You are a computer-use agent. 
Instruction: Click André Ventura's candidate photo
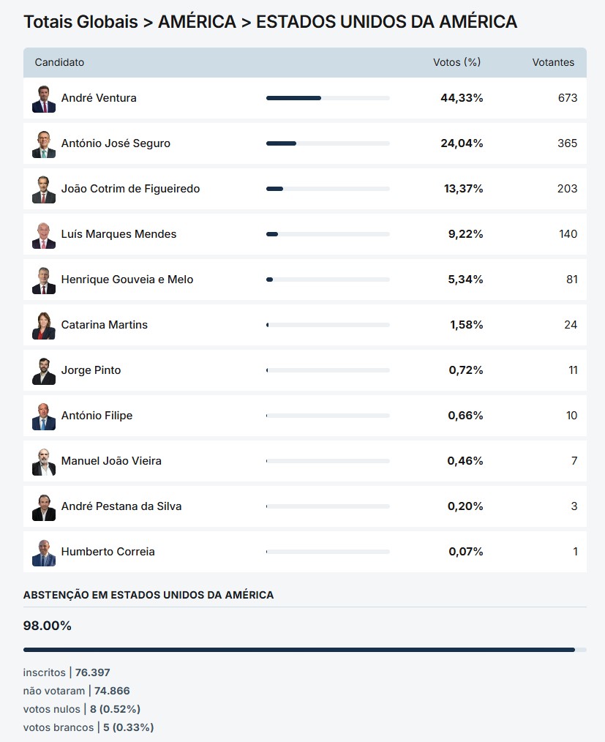click(x=44, y=99)
